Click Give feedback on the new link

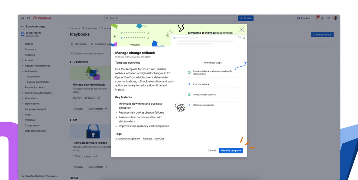(40, 176)
